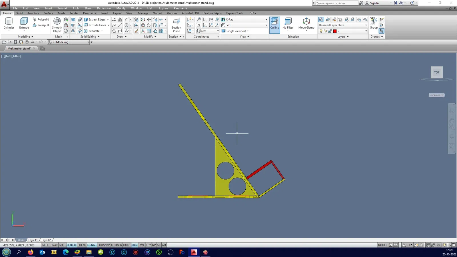This screenshot has width=457, height=257.
Task: Click the Save icon in quick access
Action: tap(15, 42)
